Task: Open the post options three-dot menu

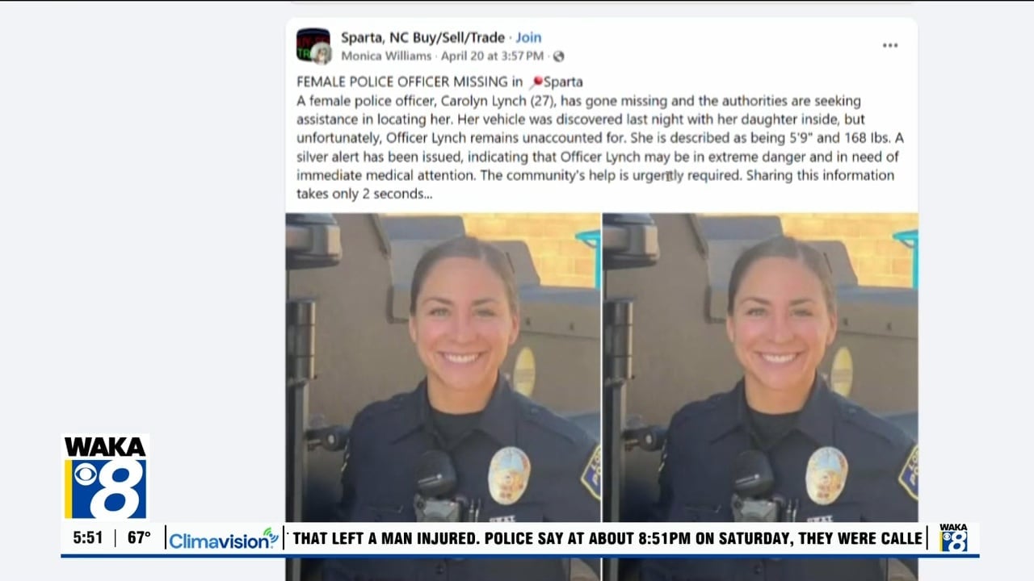Action: click(889, 46)
